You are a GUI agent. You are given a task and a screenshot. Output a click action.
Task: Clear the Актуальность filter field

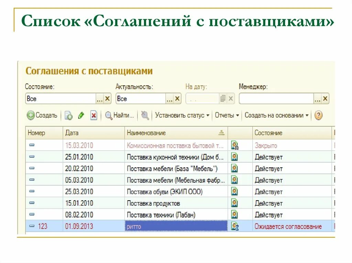[177, 98]
